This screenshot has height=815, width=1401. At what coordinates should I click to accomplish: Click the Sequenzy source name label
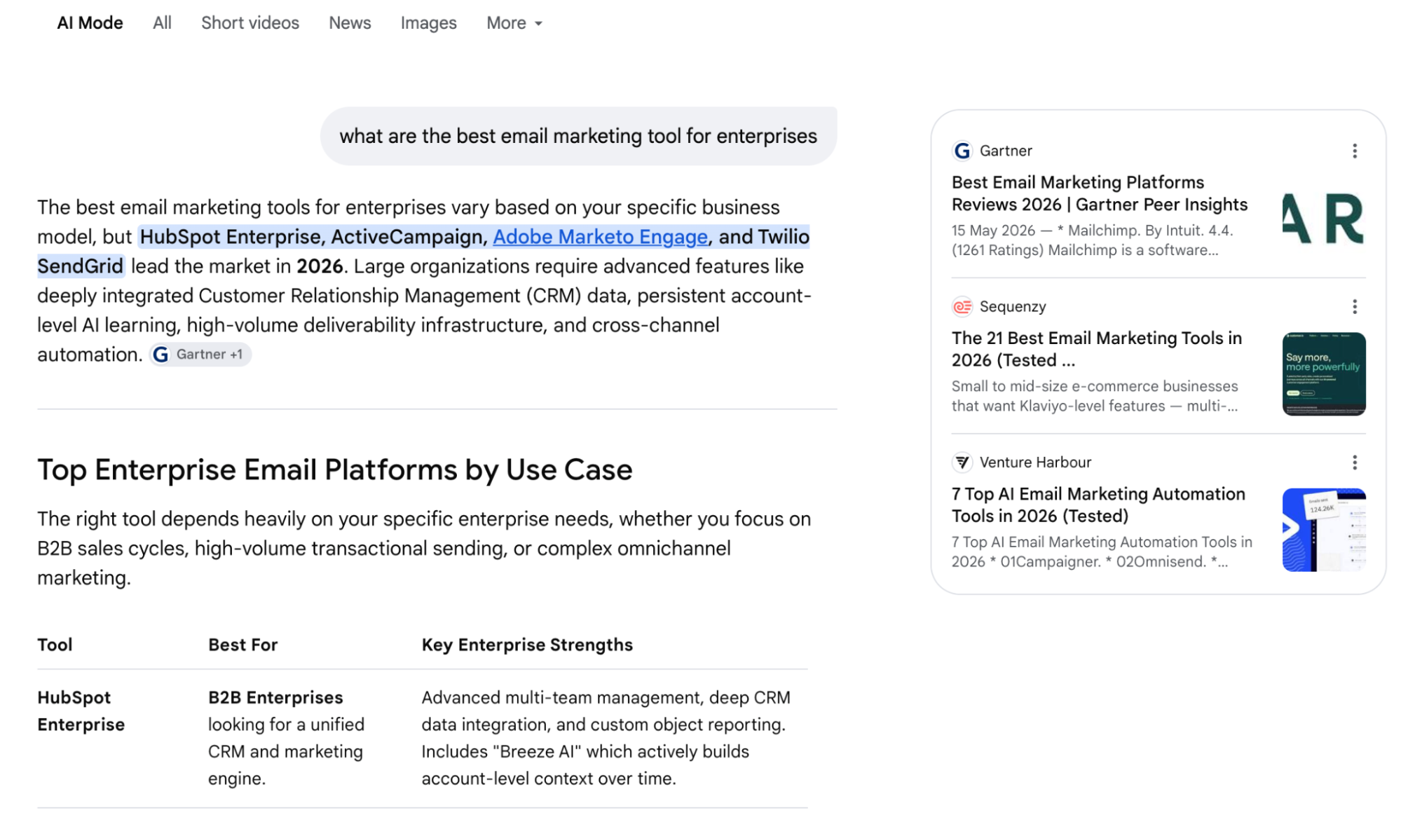(x=1013, y=306)
